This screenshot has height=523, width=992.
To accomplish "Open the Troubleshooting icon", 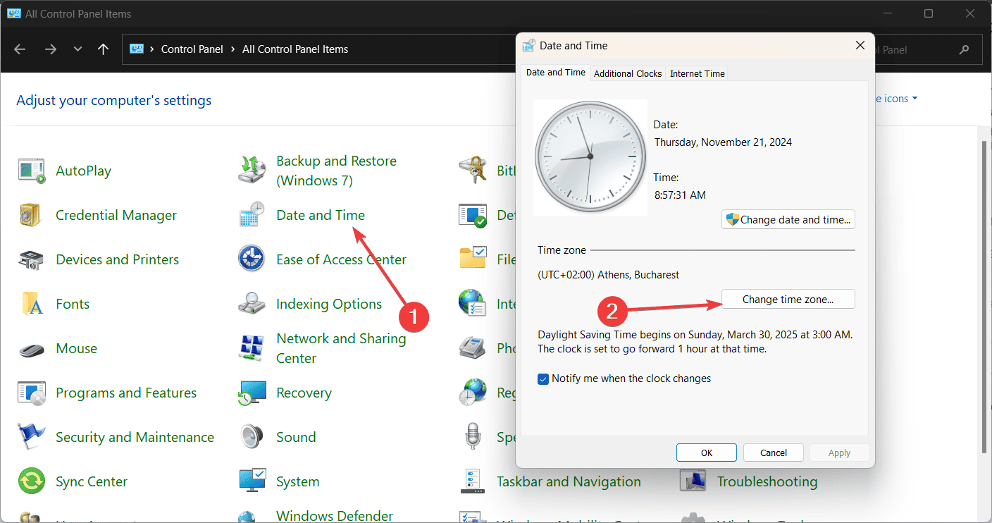I will (x=693, y=481).
